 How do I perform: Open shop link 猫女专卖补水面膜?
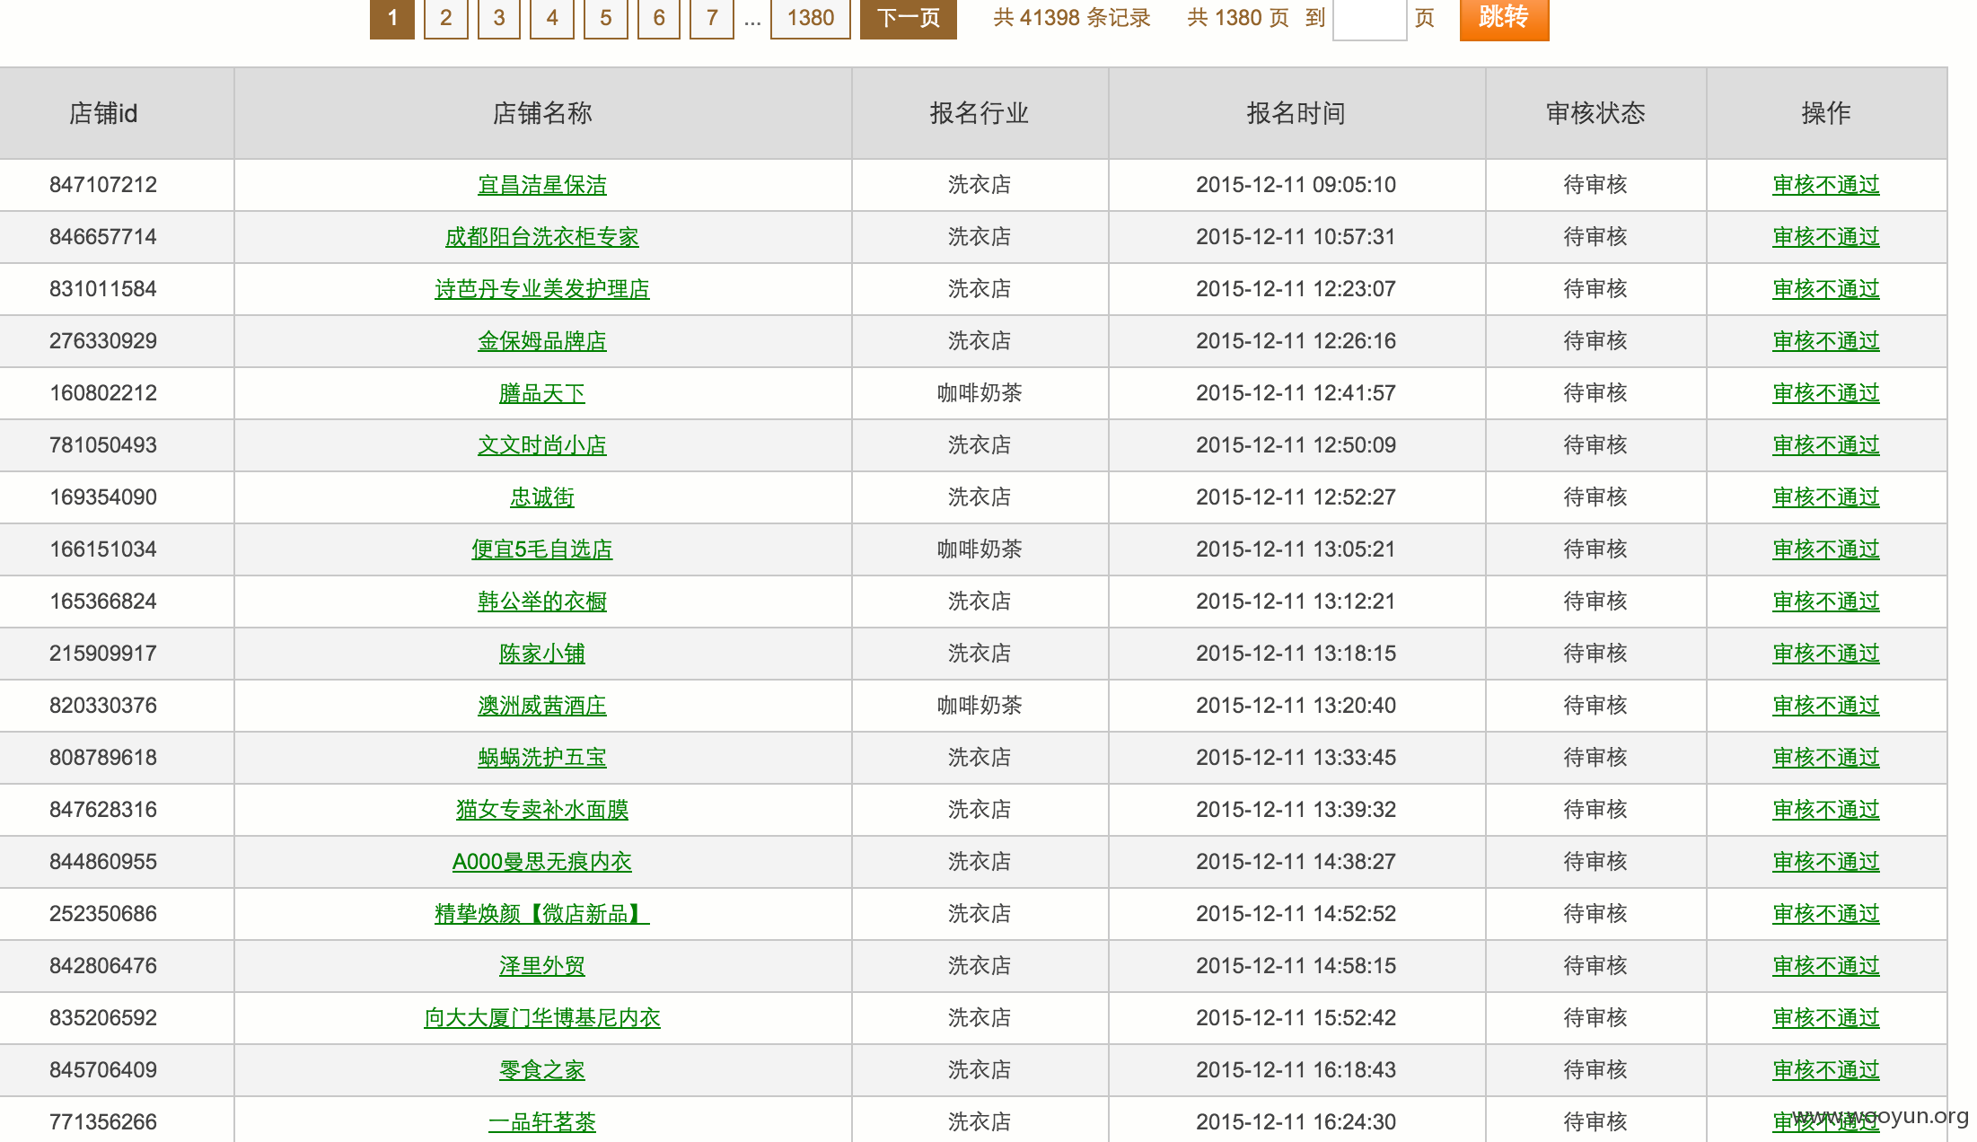click(542, 810)
